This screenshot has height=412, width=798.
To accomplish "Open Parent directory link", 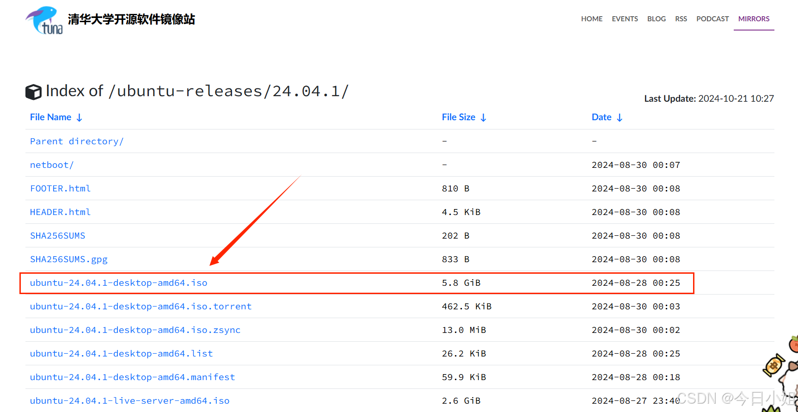I will [x=77, y=141].
